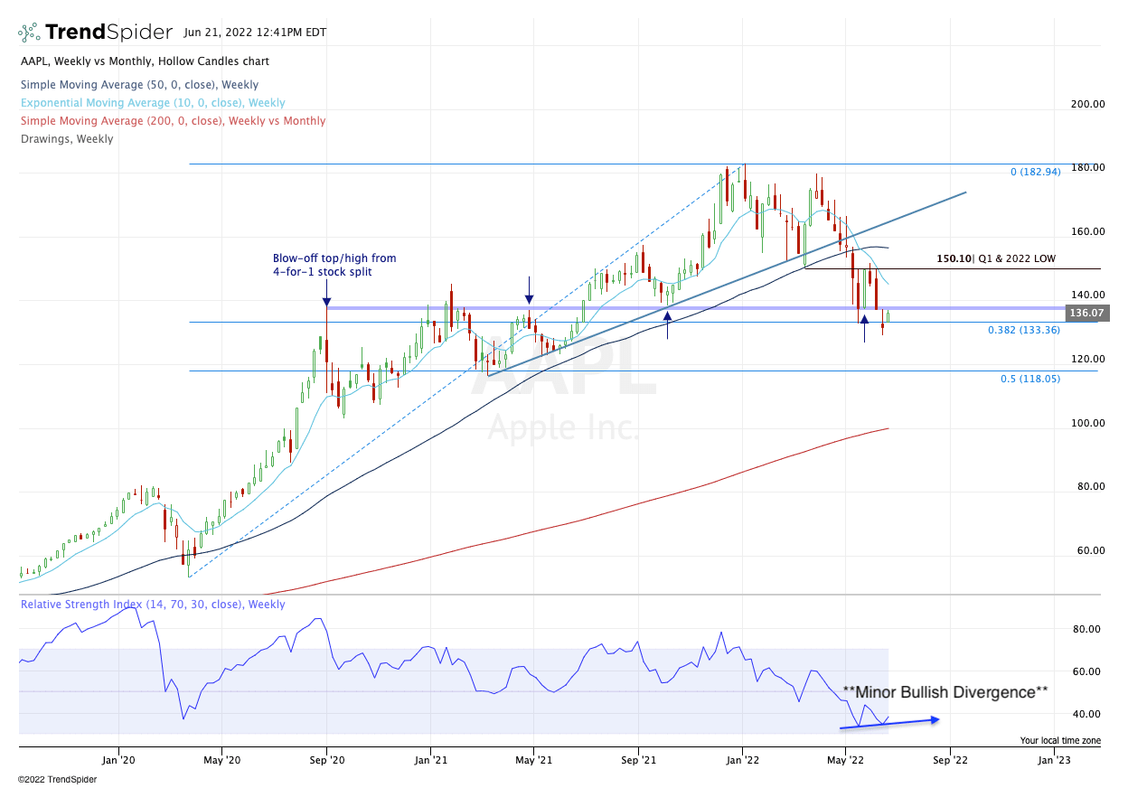The width and height of the screenshot is (1128, 788).
Task: Switch to the Sep '22 date axis label
Action: click(948, 760)
